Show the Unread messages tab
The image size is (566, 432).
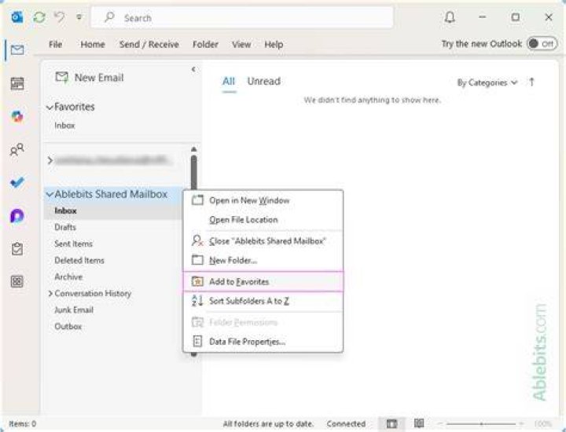pyautogui.click(x=263, y=82)
